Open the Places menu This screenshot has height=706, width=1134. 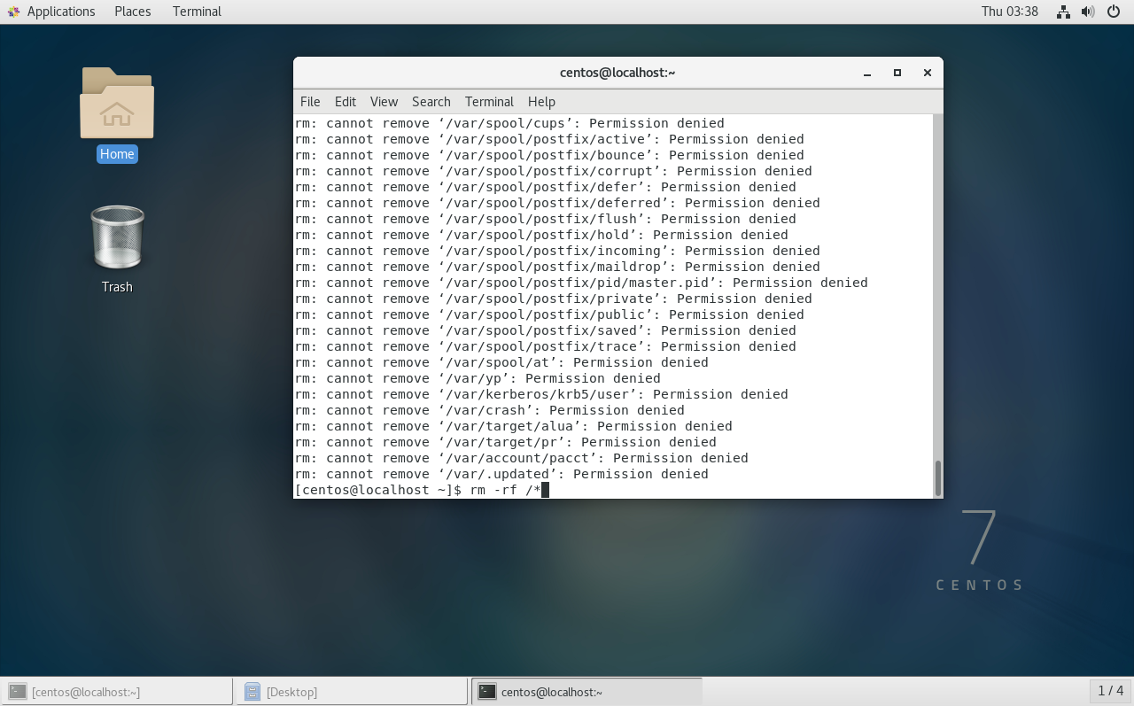point(132,12)
